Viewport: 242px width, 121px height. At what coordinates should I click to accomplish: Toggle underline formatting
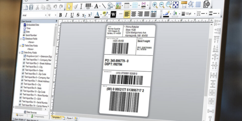[x=72, y=15]
